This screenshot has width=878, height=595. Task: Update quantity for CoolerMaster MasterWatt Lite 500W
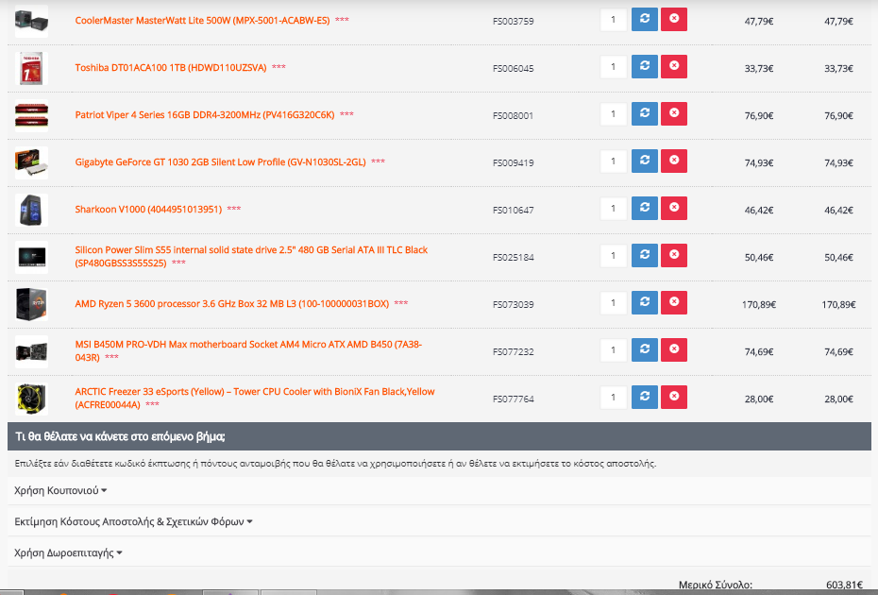[x=645, y=19]
